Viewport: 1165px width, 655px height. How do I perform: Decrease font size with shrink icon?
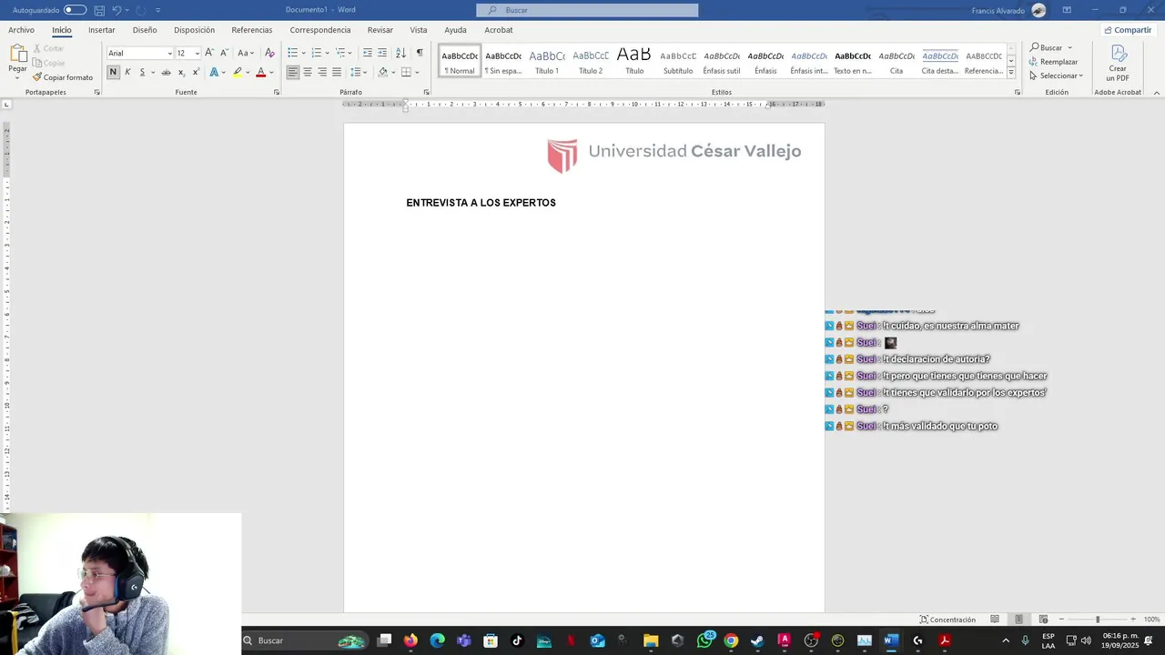[224, 53]
